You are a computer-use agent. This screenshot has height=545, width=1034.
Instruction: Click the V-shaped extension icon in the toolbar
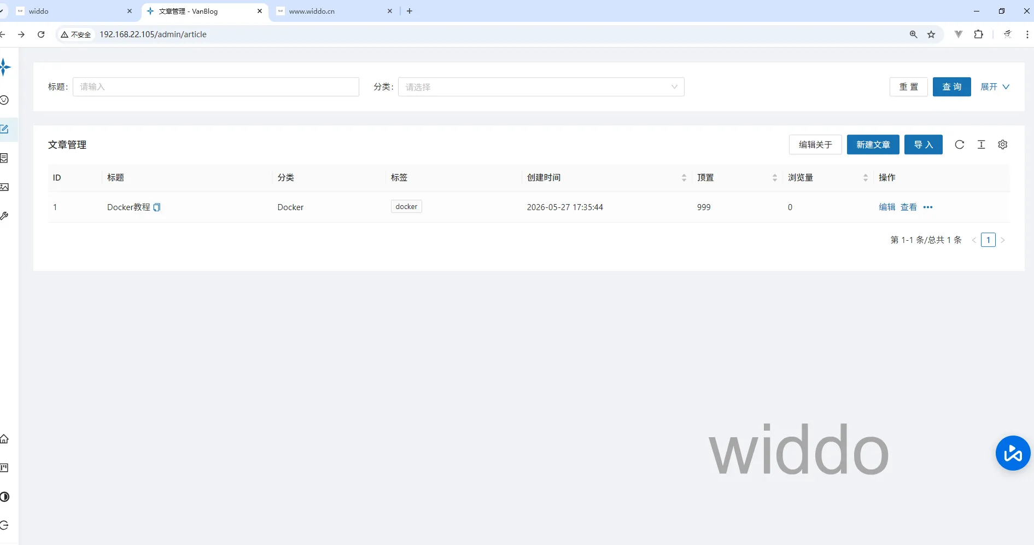pyautogui.click(x=959, y=34)
